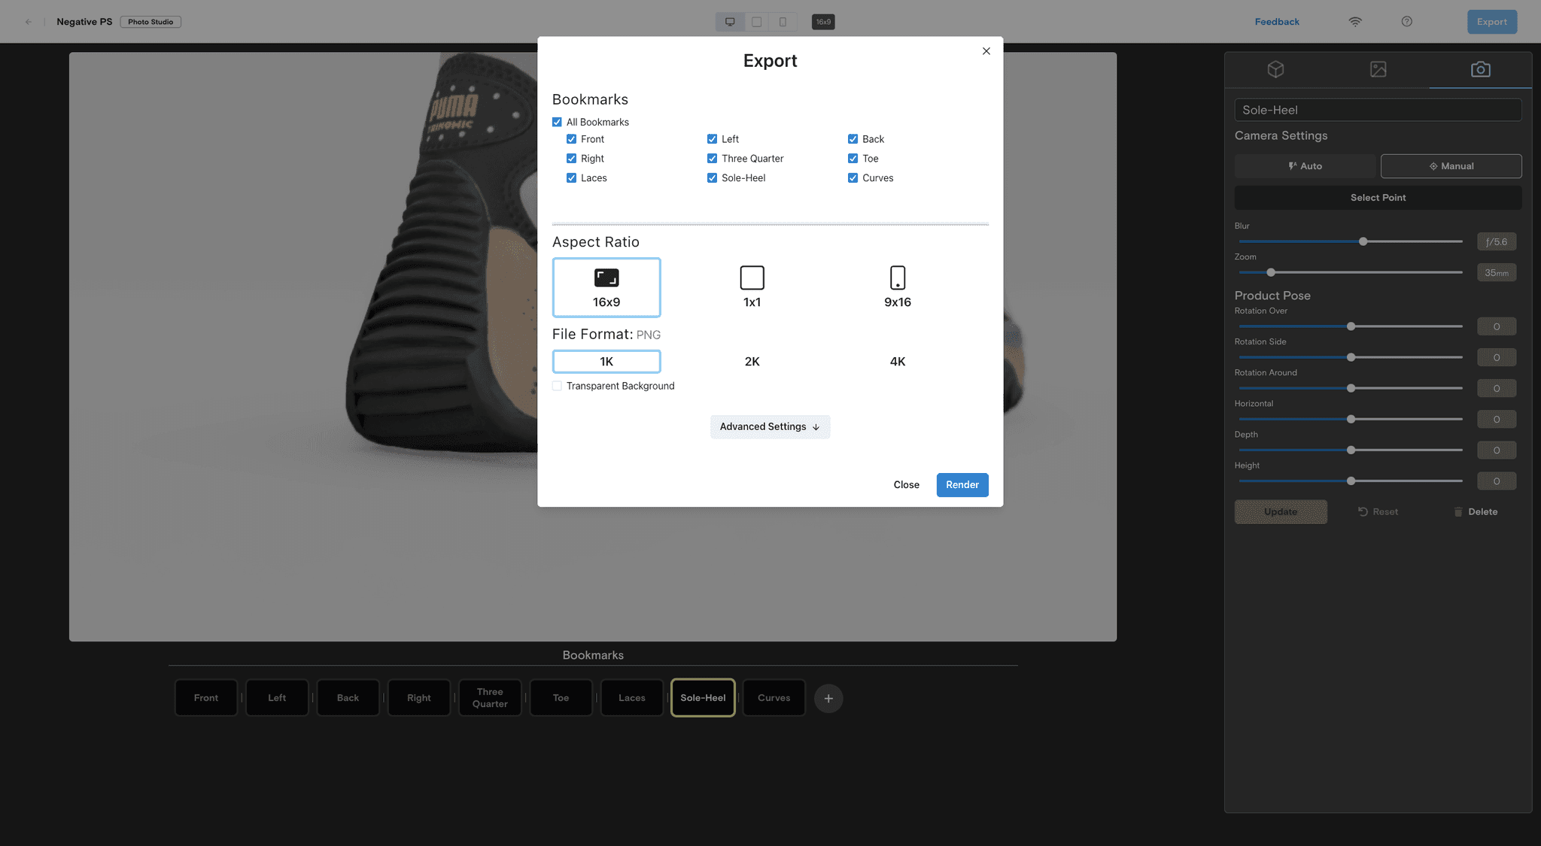
Task: Click the Rotation Side slider handle
Action: 1351,357
